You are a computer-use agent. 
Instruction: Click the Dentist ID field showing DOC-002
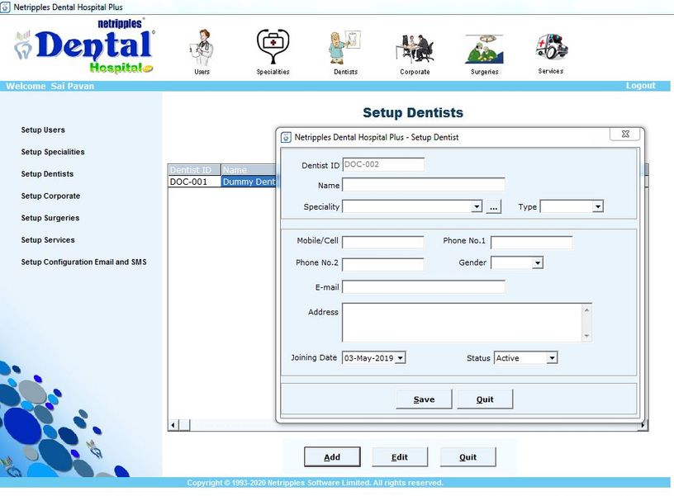(x=383, y=164)
